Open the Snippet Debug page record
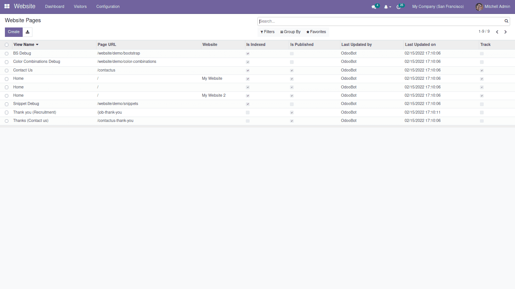Viewport: 515px width, 289px height. point(26,104)
